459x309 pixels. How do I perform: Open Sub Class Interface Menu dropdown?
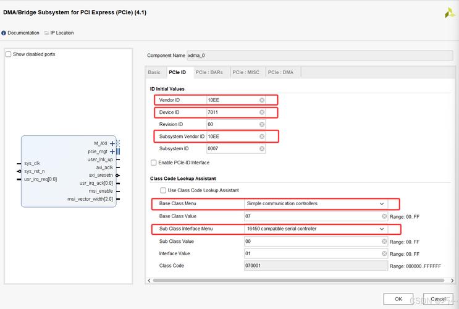[316, 229]
